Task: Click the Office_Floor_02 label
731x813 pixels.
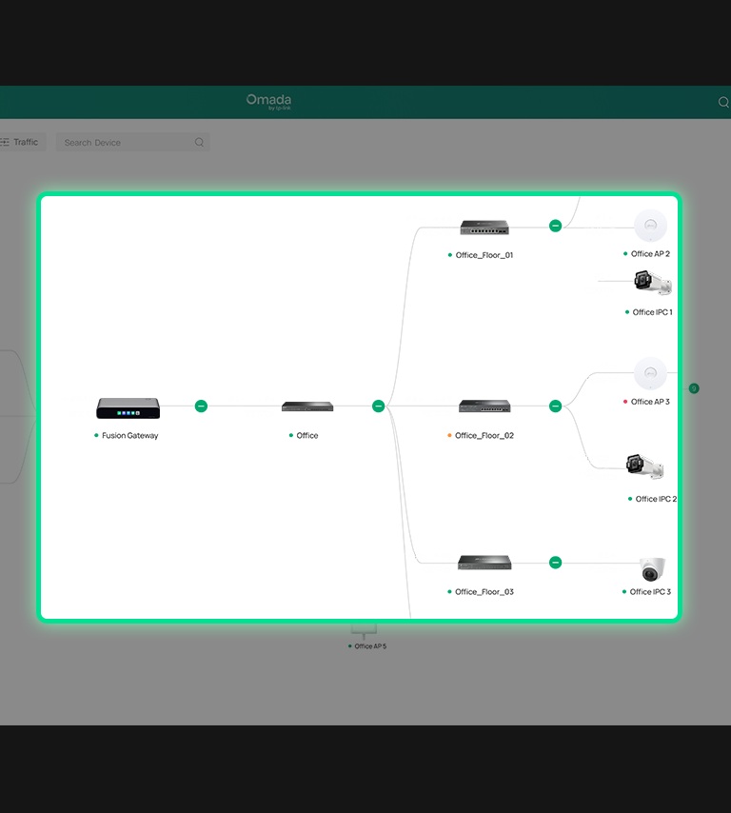Action: [x=484, y=436]
